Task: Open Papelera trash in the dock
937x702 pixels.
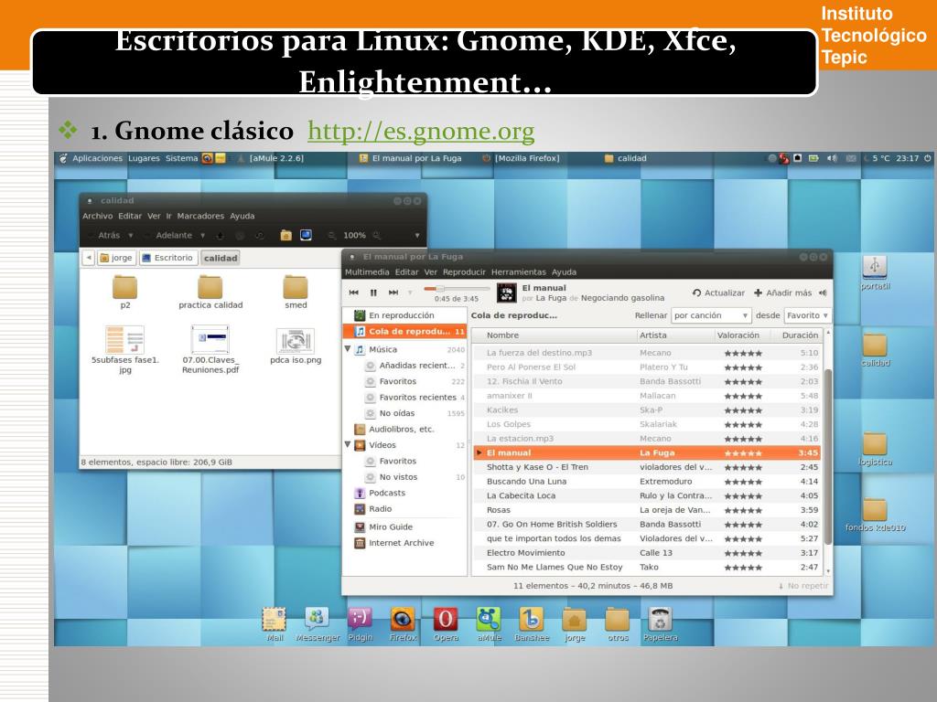Action: click(660, 624)
